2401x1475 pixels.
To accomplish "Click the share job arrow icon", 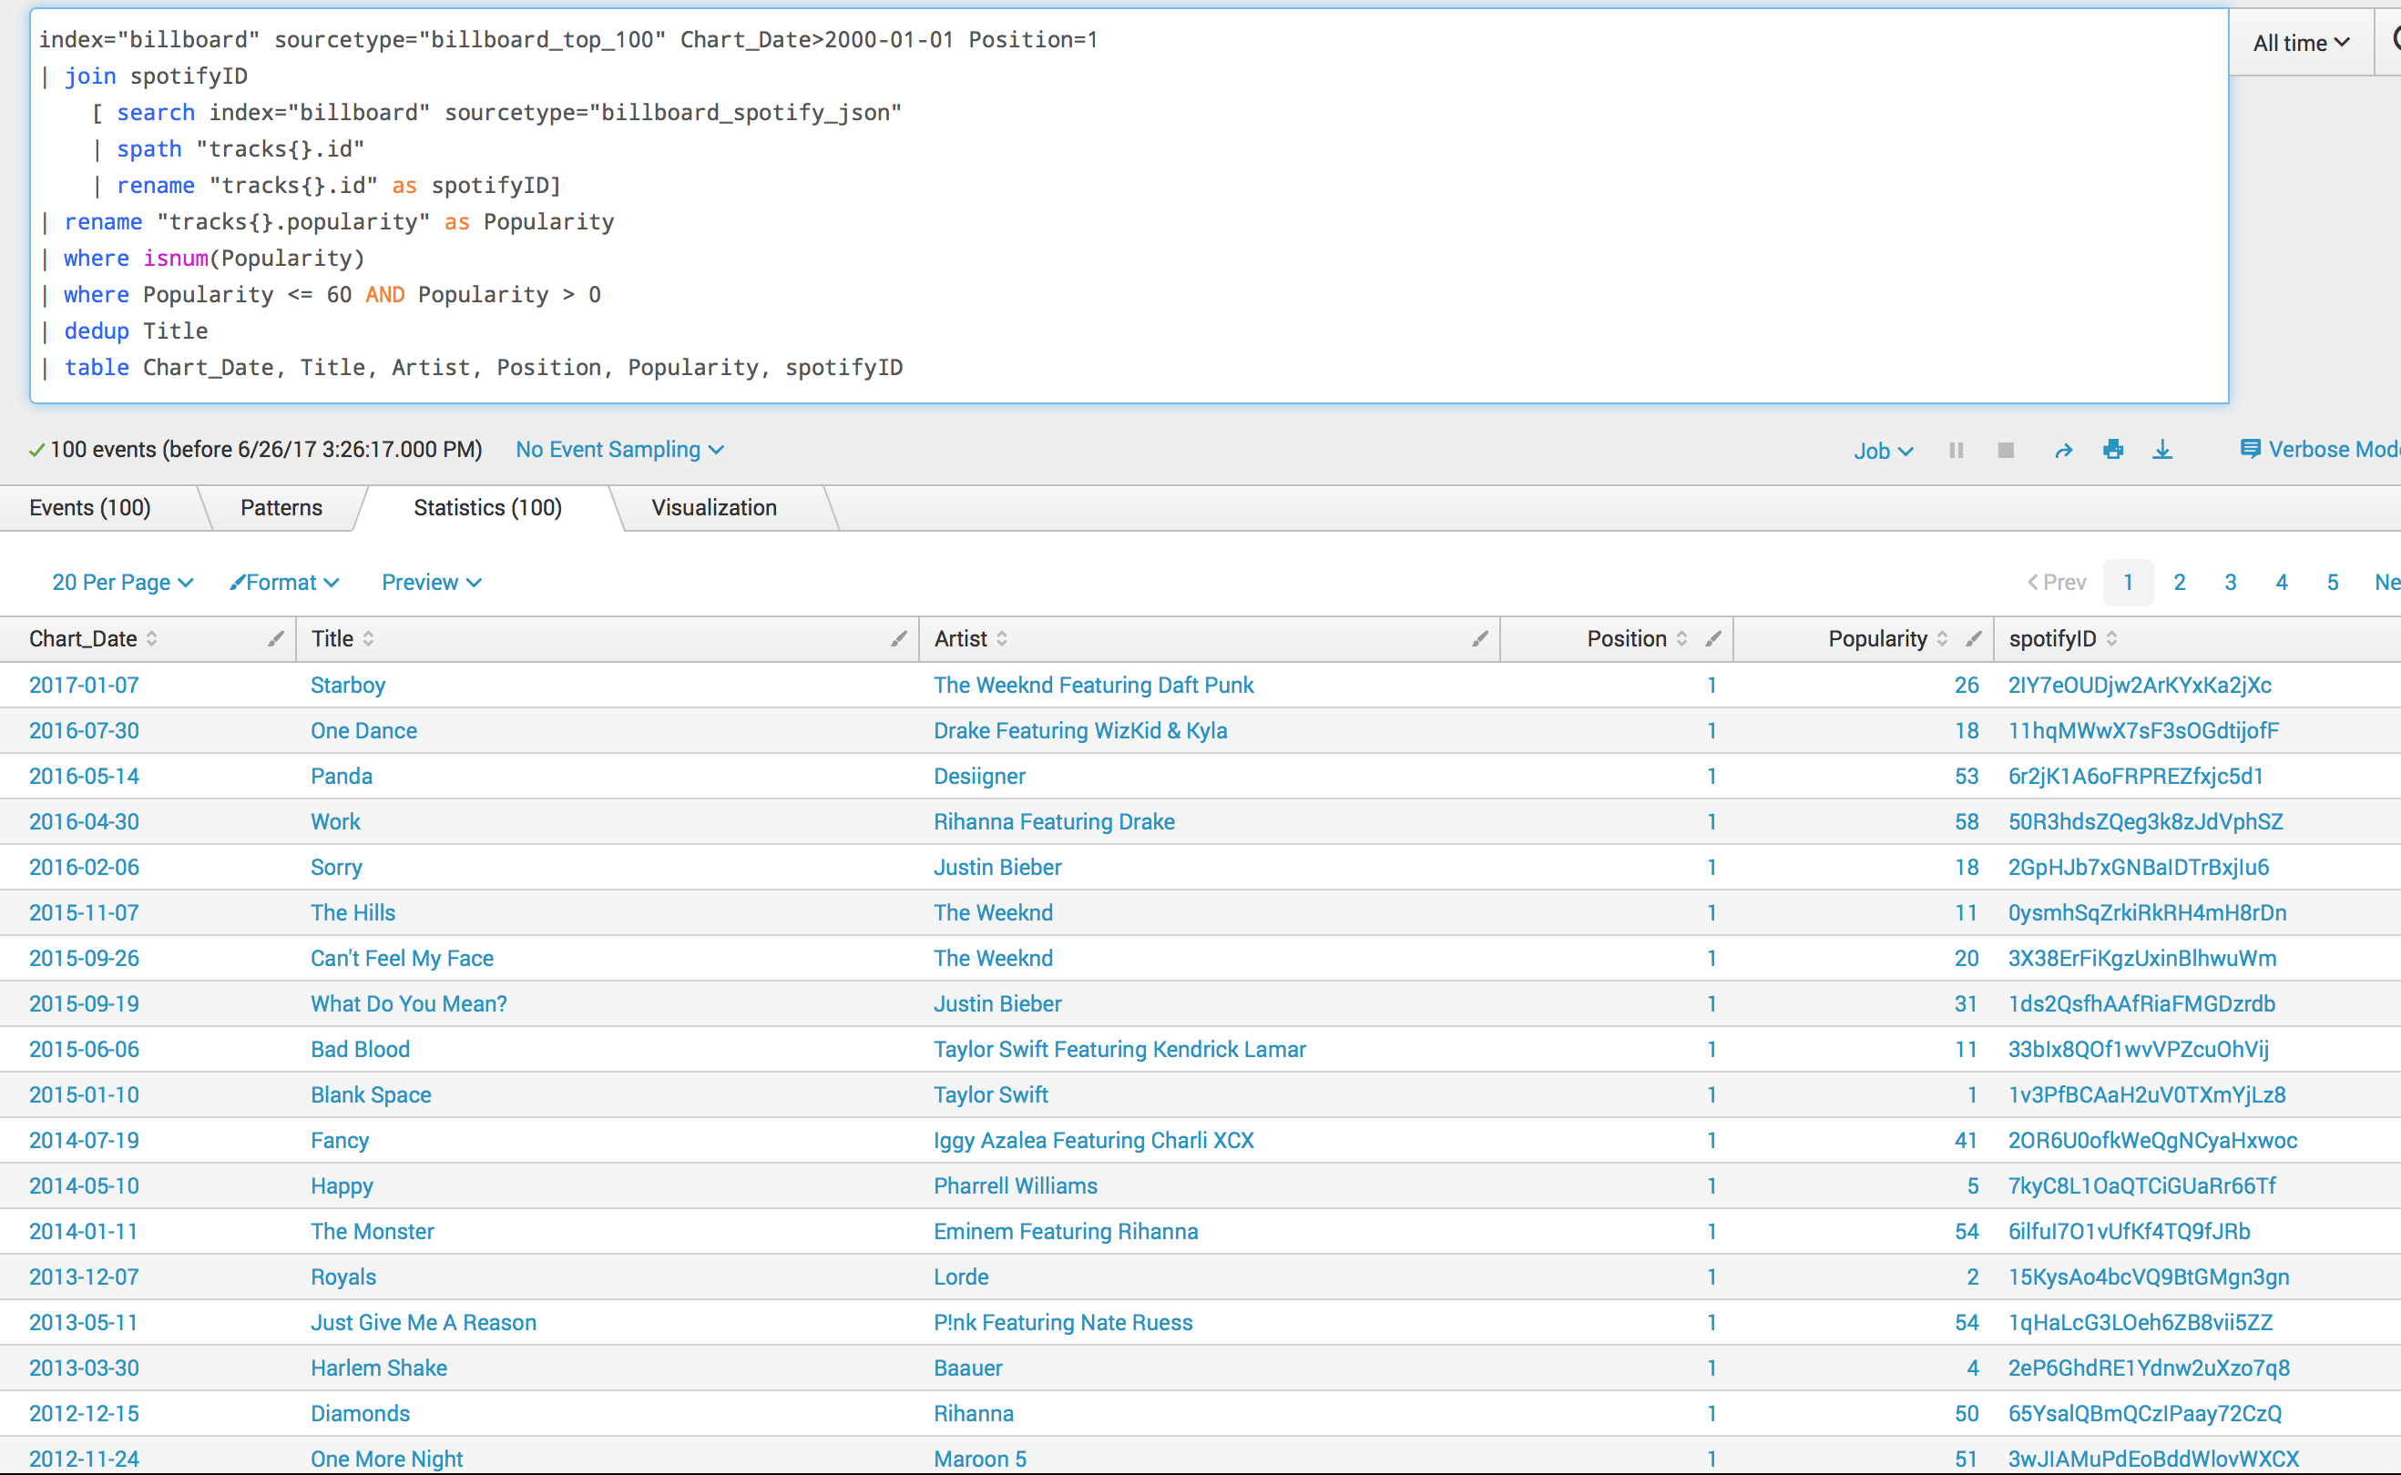I will pyautogui.click(x=2062, y=450).
